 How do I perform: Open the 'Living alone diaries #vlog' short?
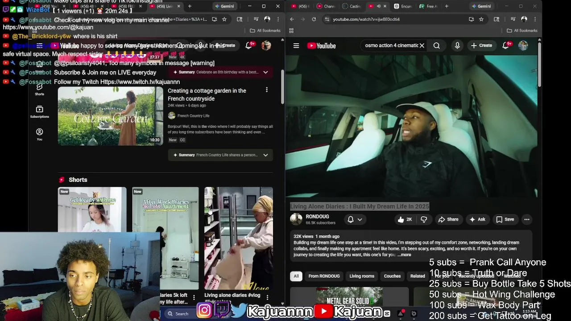[239, 238]
